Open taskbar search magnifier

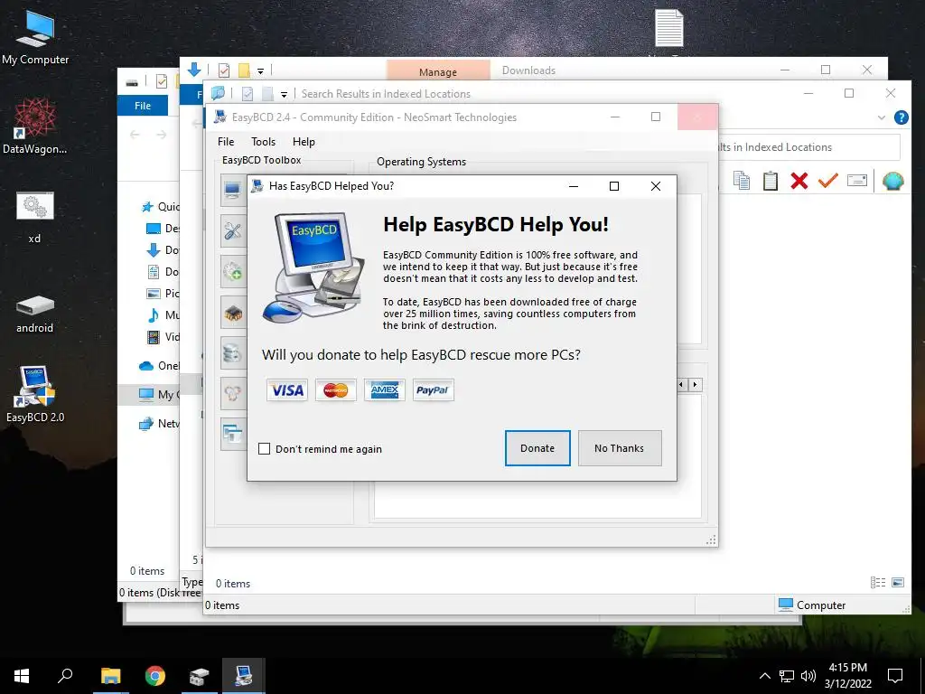point(65,676)
